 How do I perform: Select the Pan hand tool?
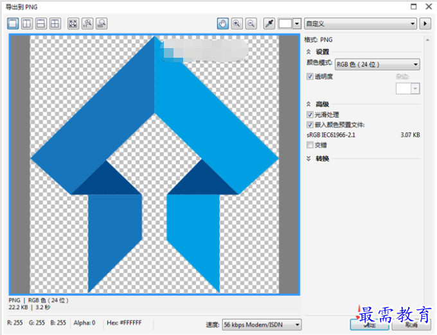[223, 23]
